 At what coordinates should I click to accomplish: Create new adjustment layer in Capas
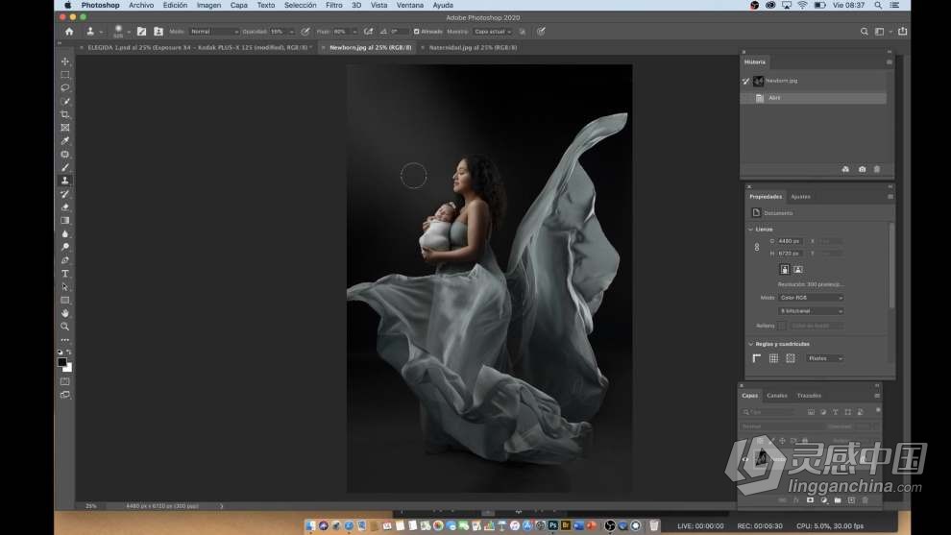coord(823,500)
